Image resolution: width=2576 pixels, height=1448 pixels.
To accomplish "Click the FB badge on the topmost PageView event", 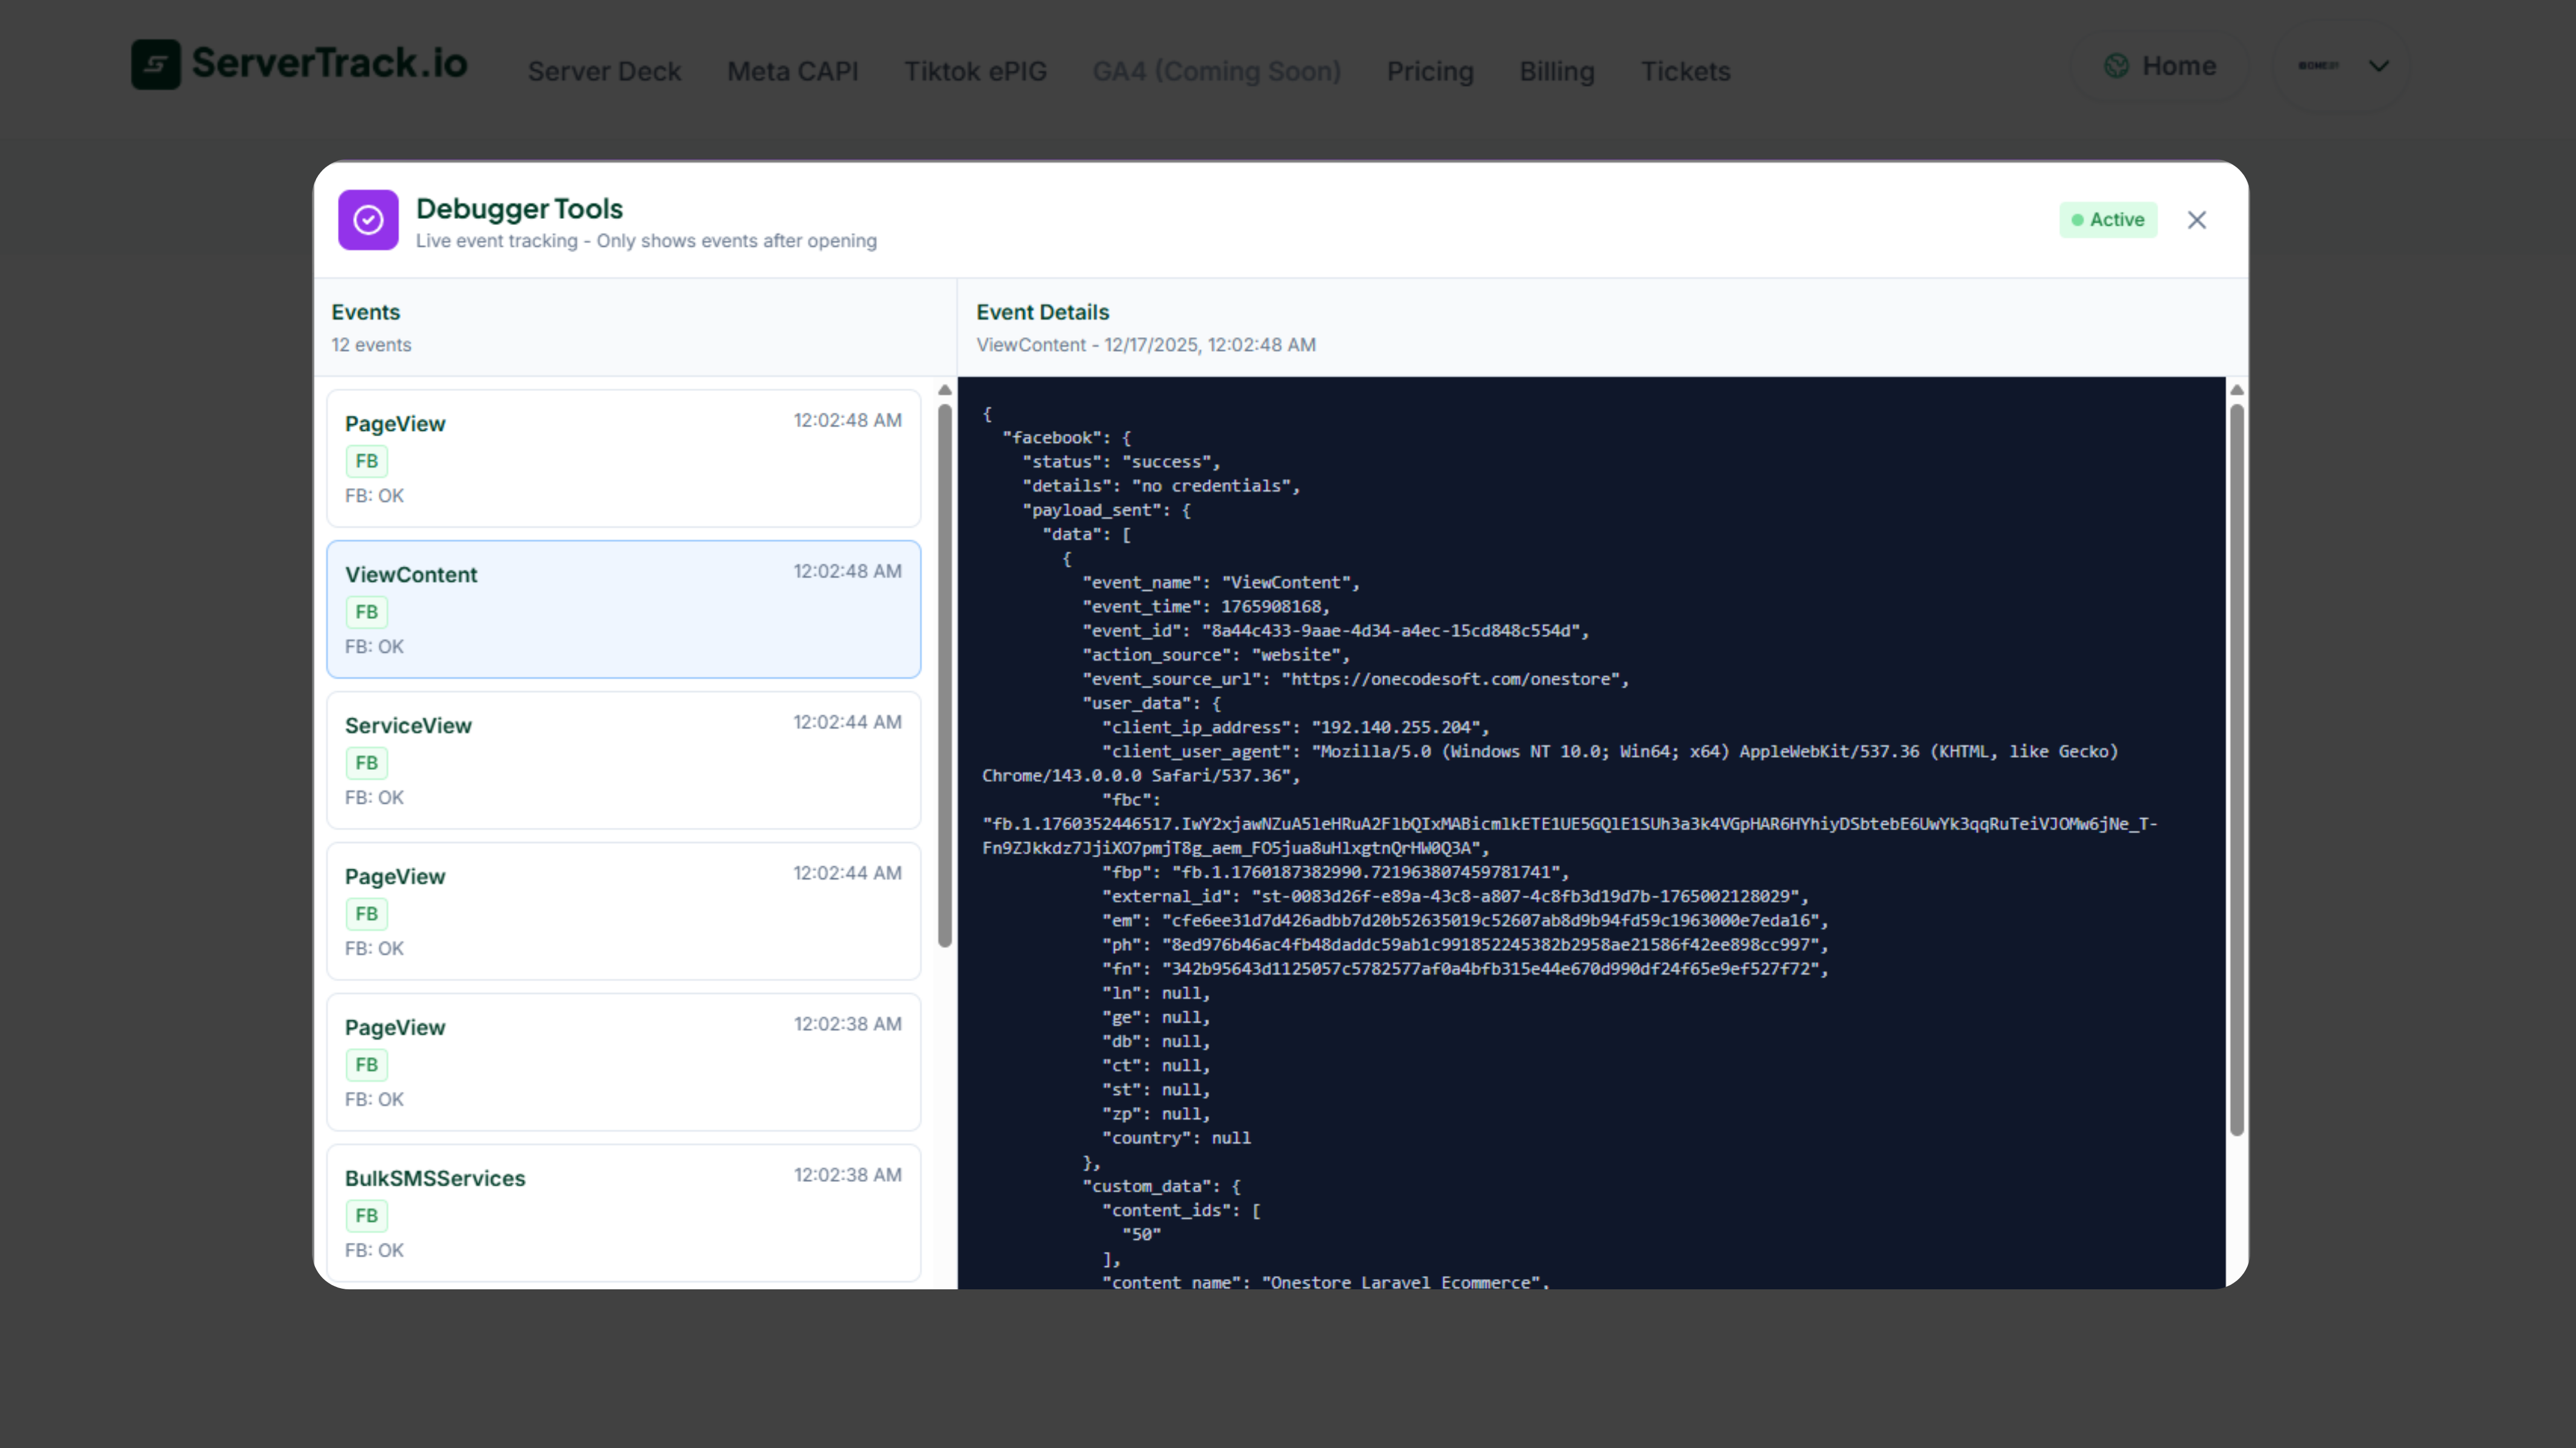I will (366, 460).
